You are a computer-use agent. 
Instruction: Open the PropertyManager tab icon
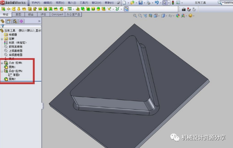pos(9,21)
